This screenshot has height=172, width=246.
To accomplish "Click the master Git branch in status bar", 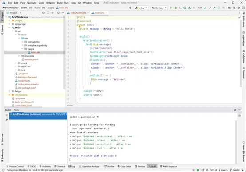I will point(235,170).
